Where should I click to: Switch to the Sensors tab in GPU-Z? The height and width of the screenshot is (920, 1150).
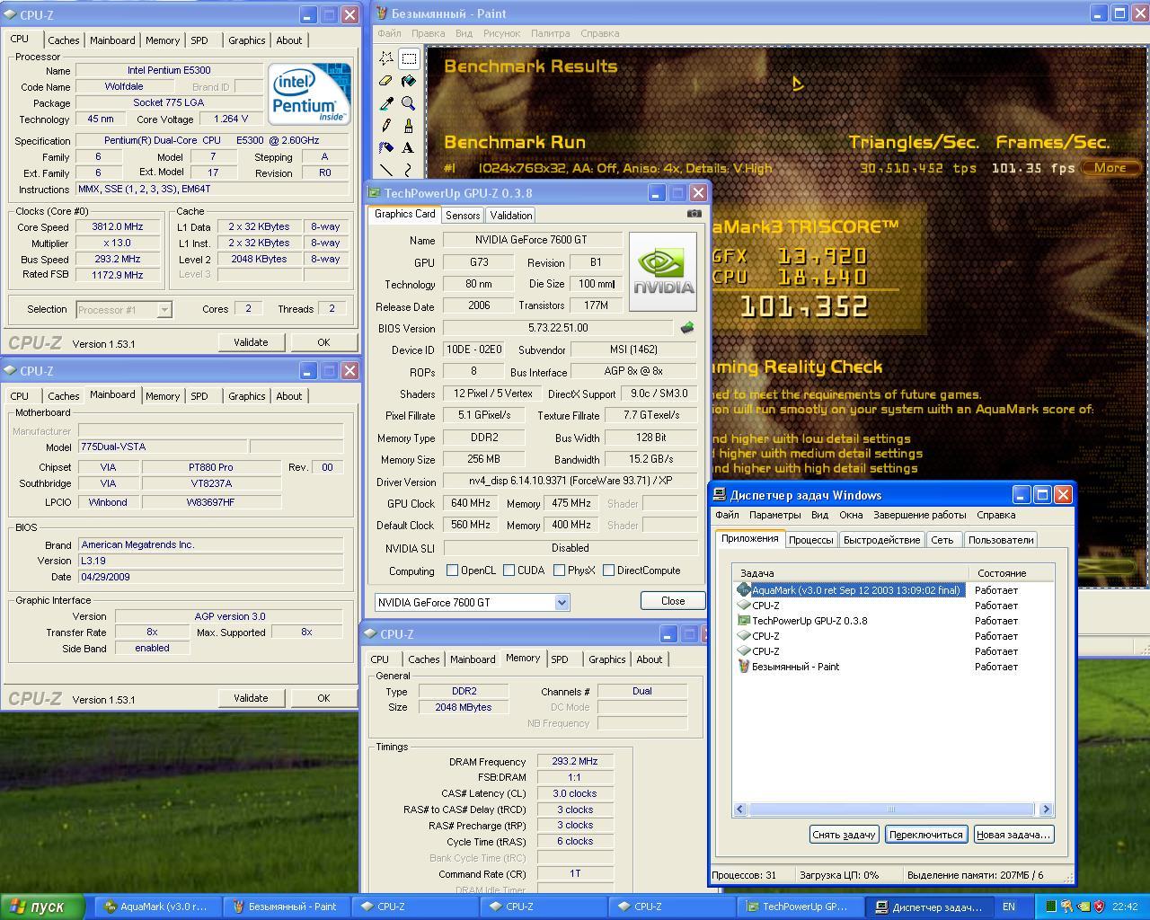(463, 216)
